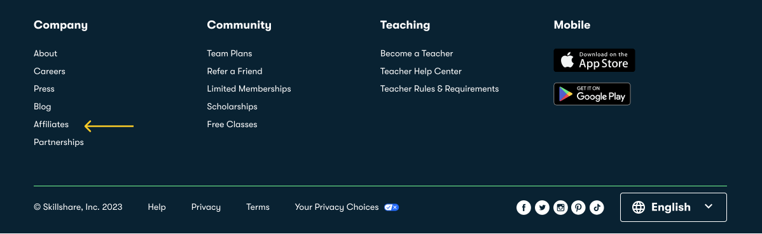Open the Help footer item
The height and width of the screenshot is (234, 762).
[x=156, y=207]
